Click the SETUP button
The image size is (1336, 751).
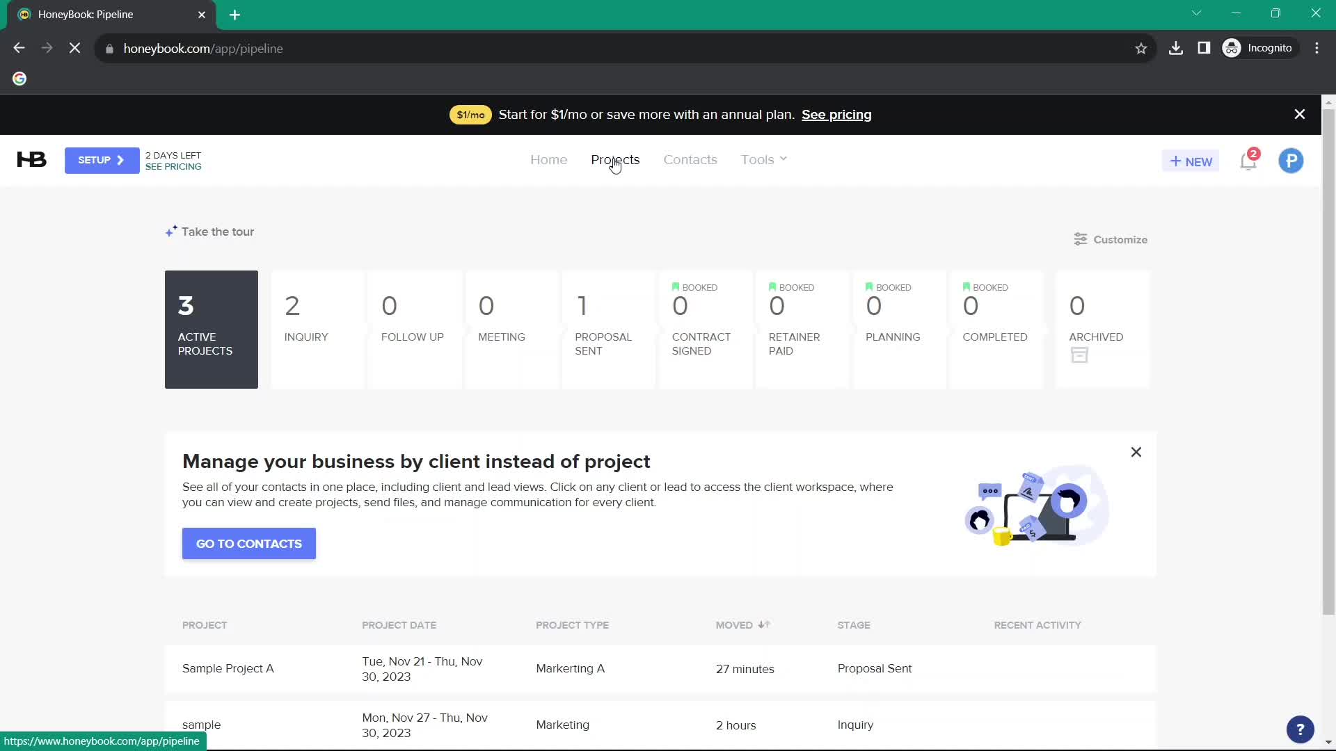click(102, 161)
